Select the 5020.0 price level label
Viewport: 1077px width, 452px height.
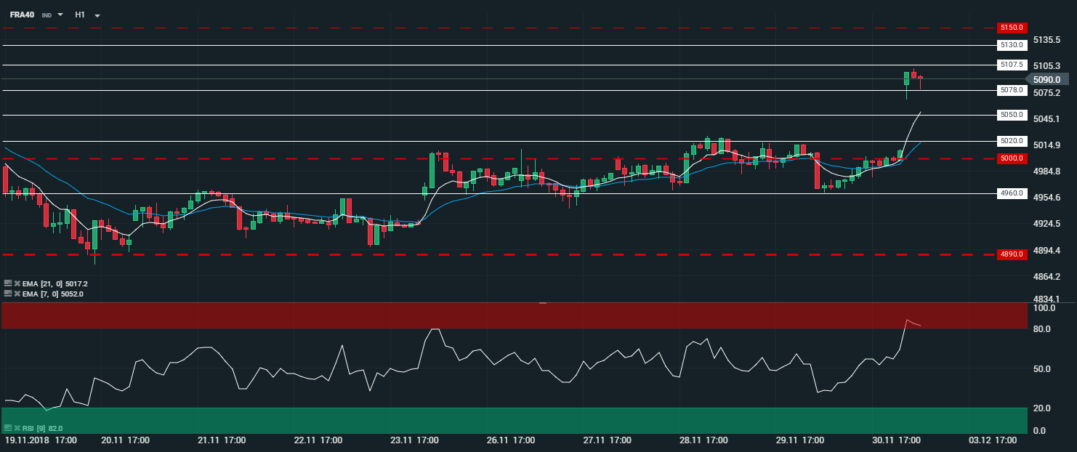point(1012,141)
